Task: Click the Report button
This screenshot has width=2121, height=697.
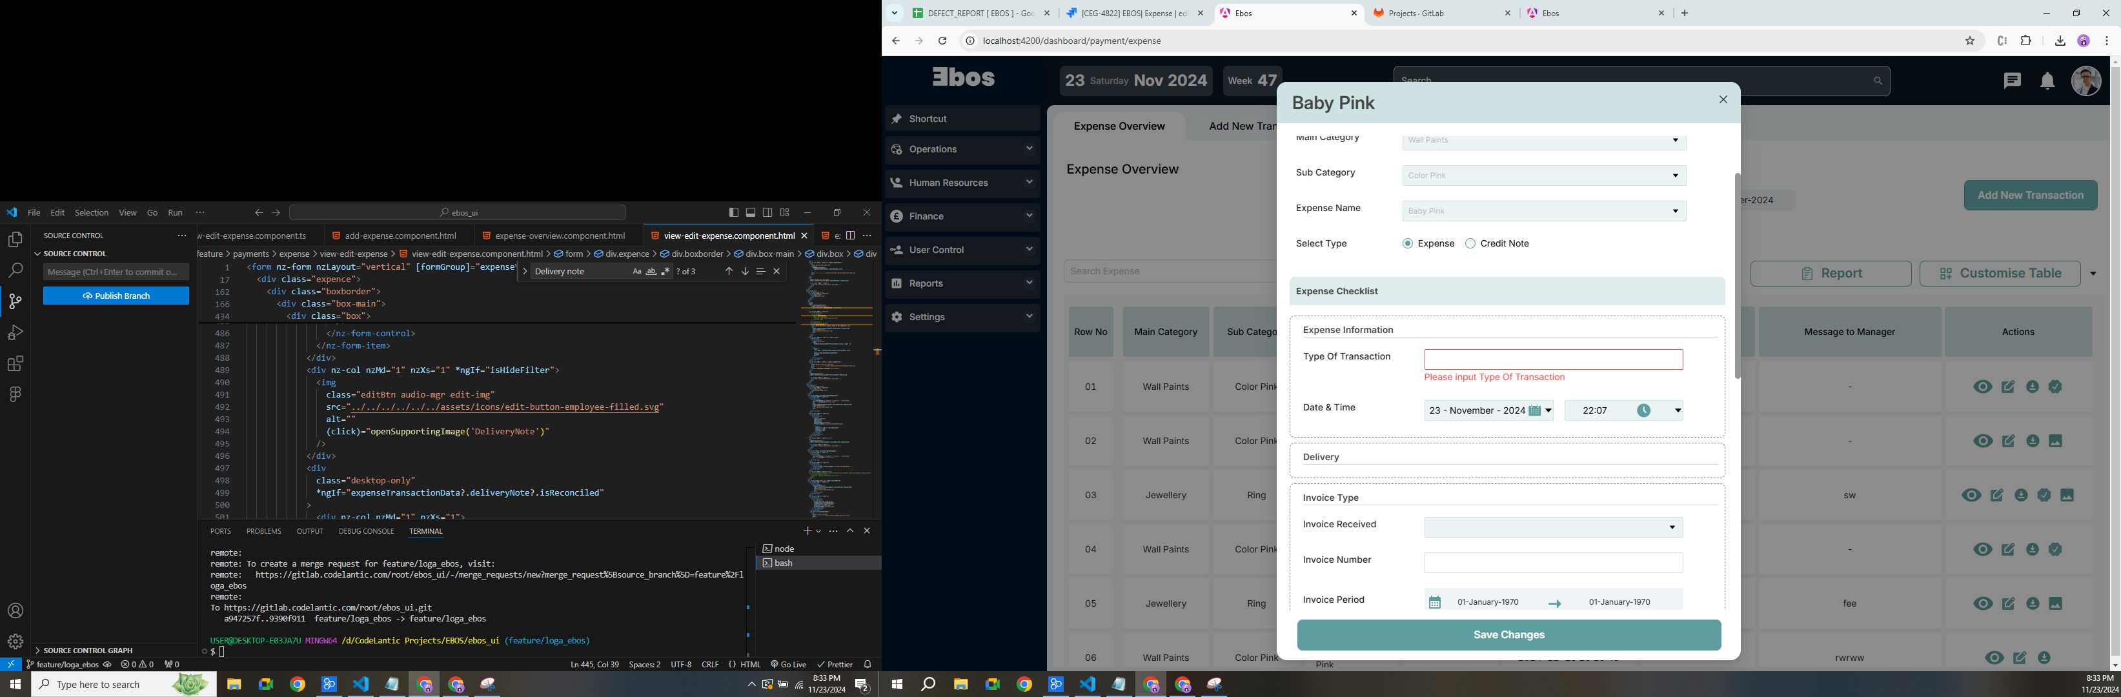Action: tap(1831, 274)
